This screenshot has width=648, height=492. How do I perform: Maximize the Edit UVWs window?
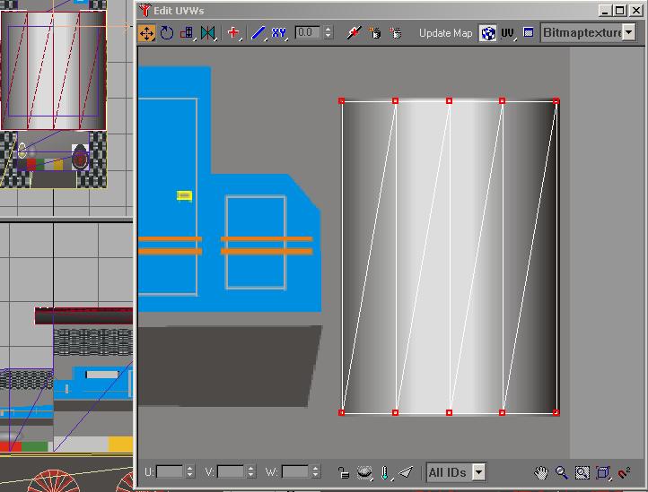click(x=620, y=11)
